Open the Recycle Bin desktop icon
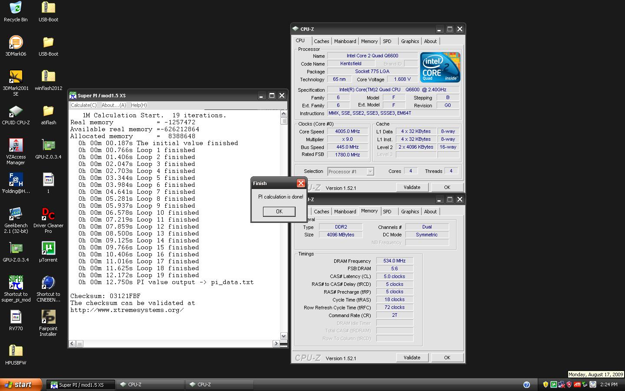The image size is (625, 391). (16, 11)
